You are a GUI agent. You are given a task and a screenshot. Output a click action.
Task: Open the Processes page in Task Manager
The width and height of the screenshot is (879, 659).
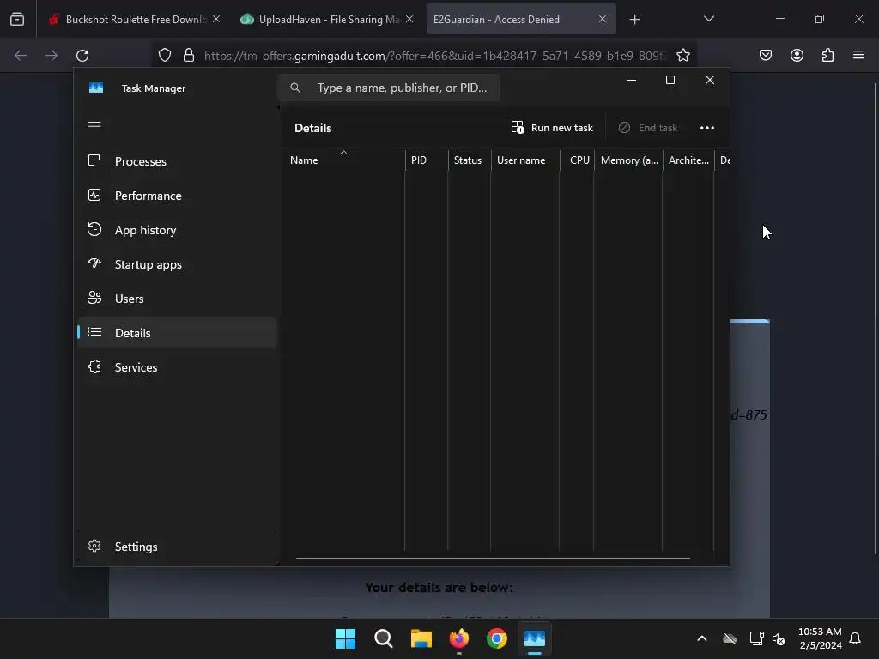177,161
